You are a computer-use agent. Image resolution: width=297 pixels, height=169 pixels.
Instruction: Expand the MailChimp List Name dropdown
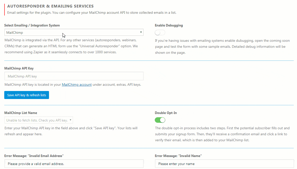(39, 120)
